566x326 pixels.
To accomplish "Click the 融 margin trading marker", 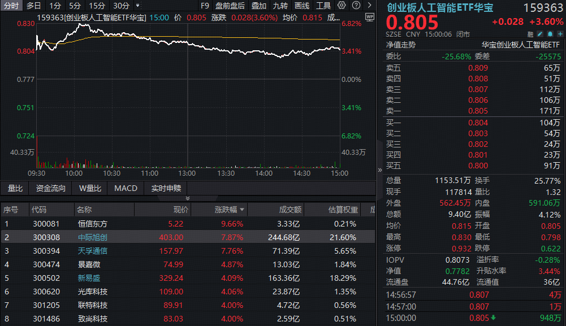I will (x=530, y=34).
